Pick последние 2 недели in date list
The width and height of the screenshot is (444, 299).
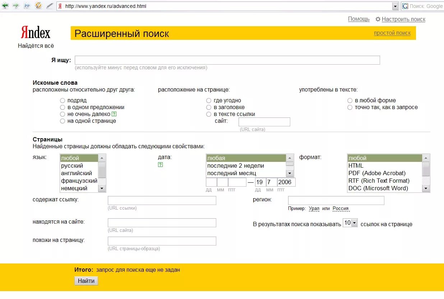(246, 165)
